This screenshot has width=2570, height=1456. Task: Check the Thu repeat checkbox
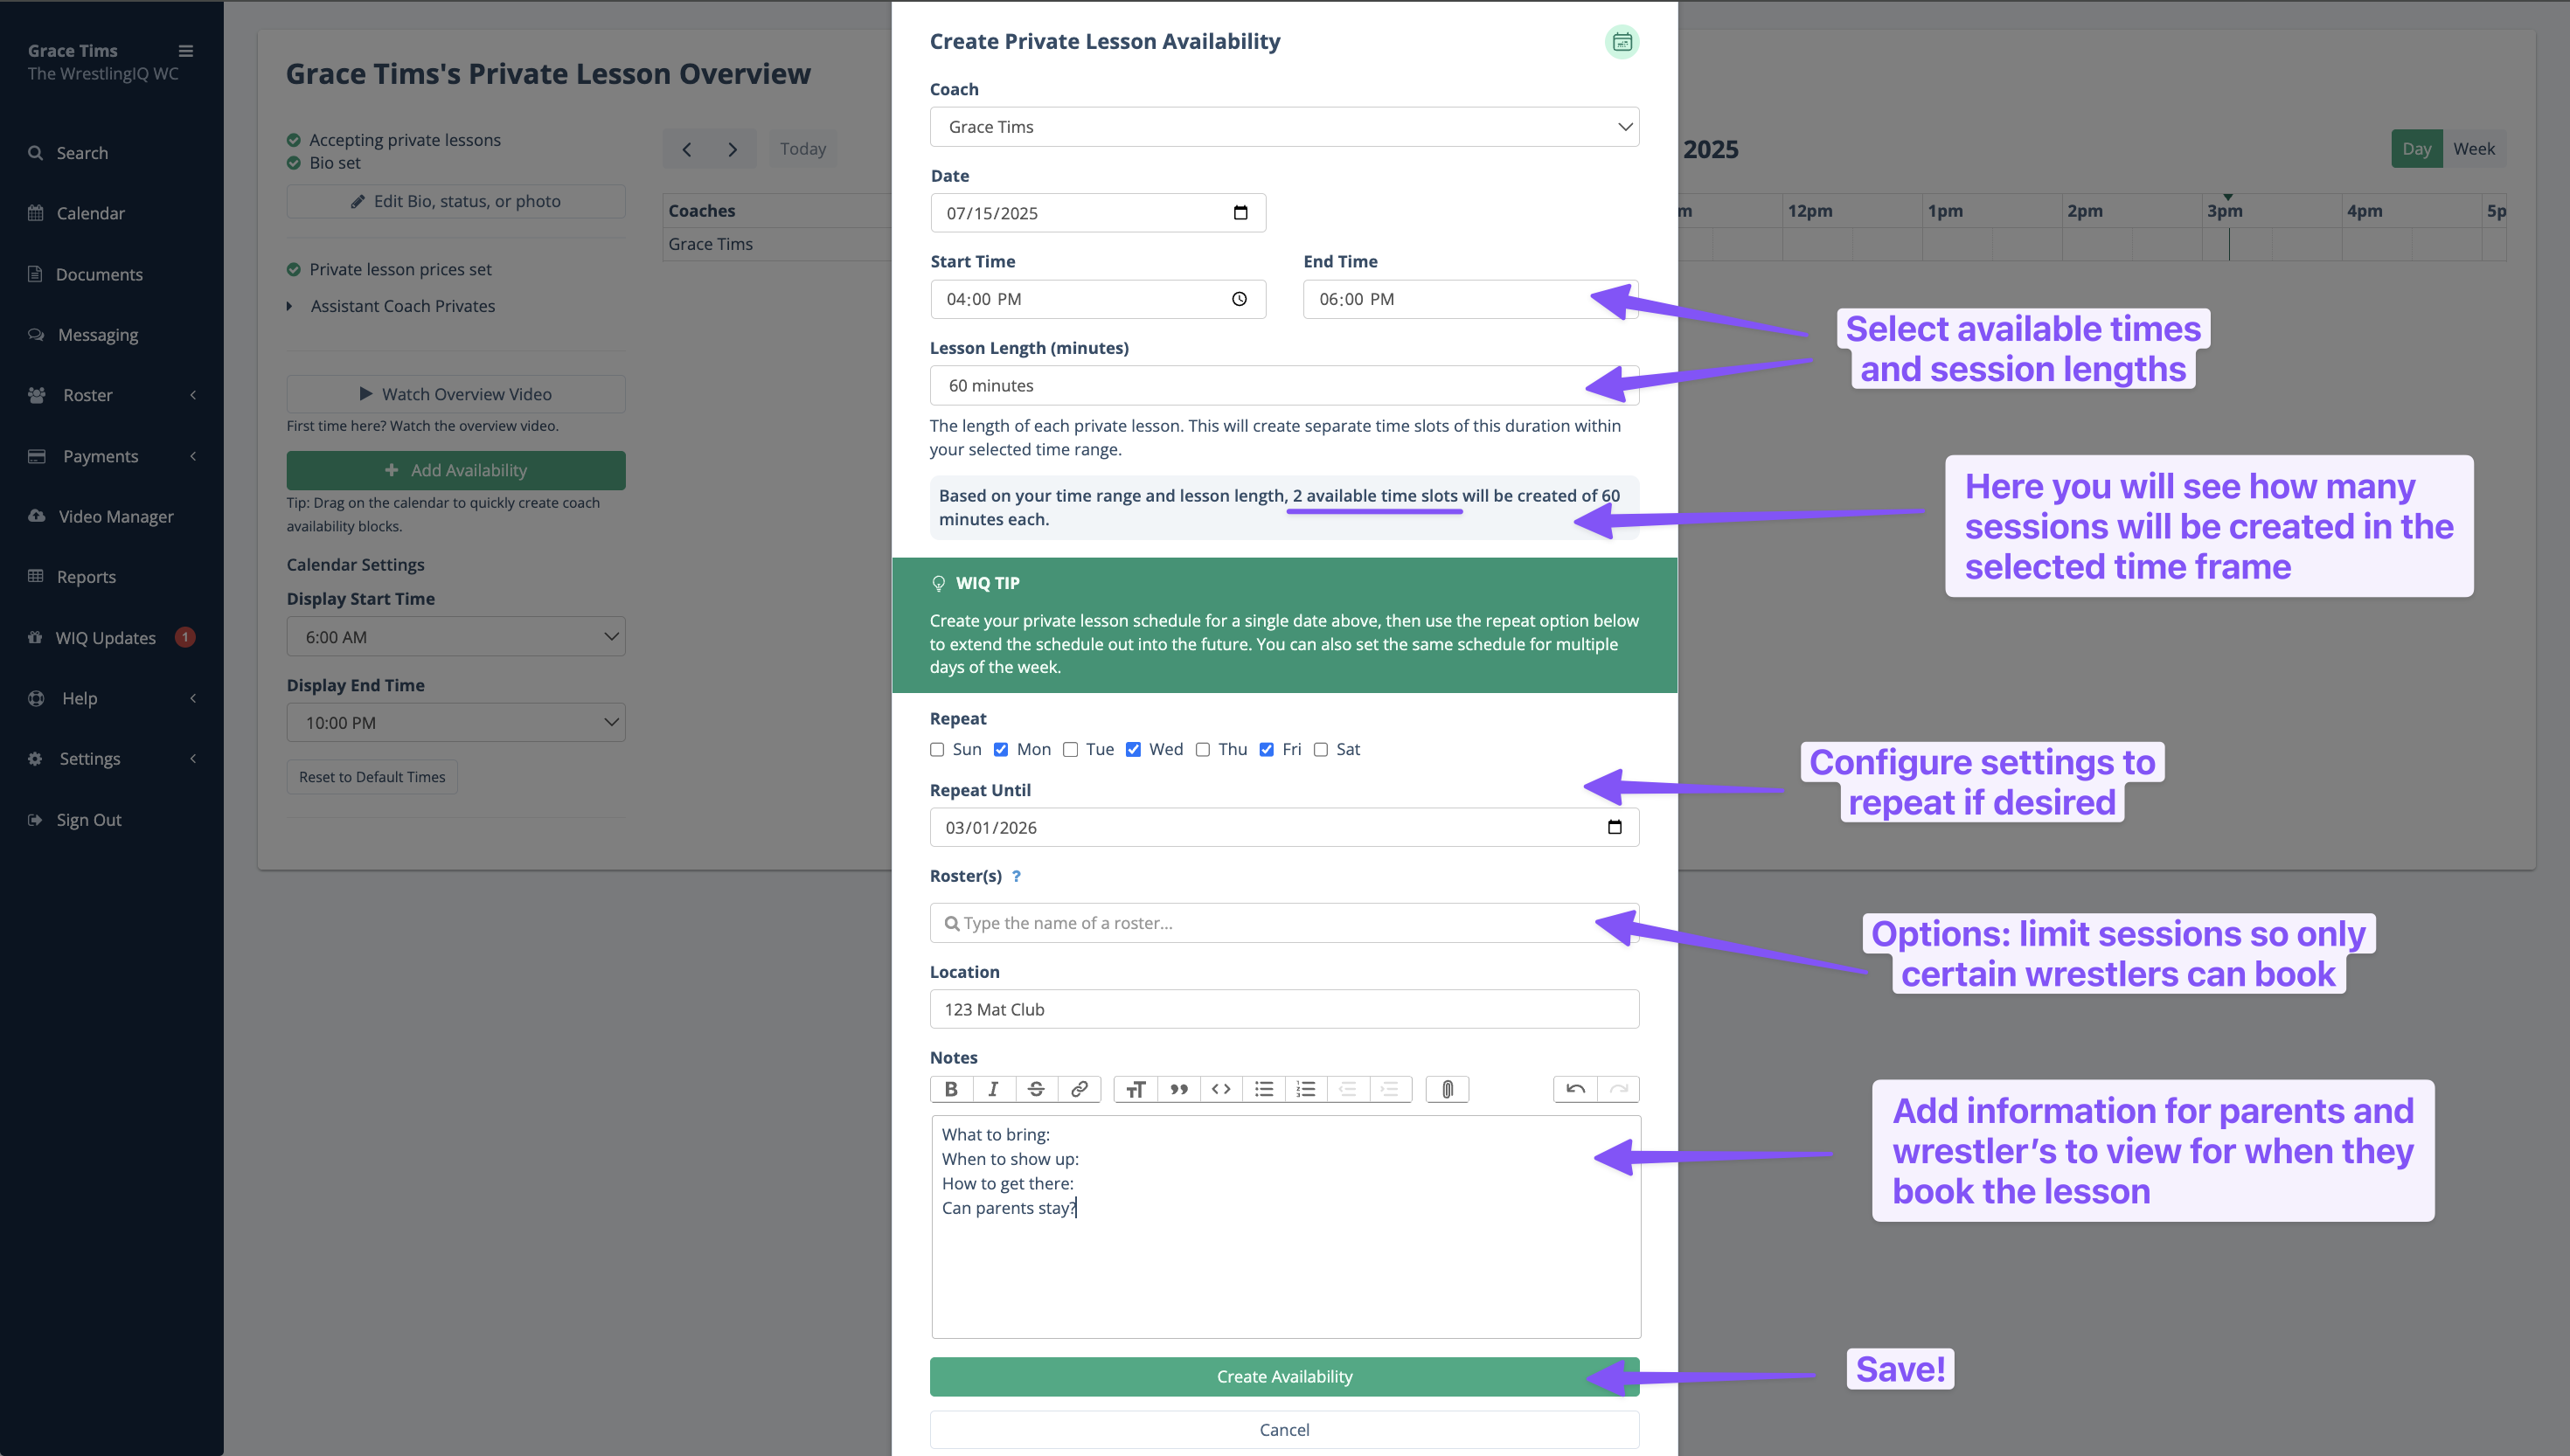point(1202,749)
